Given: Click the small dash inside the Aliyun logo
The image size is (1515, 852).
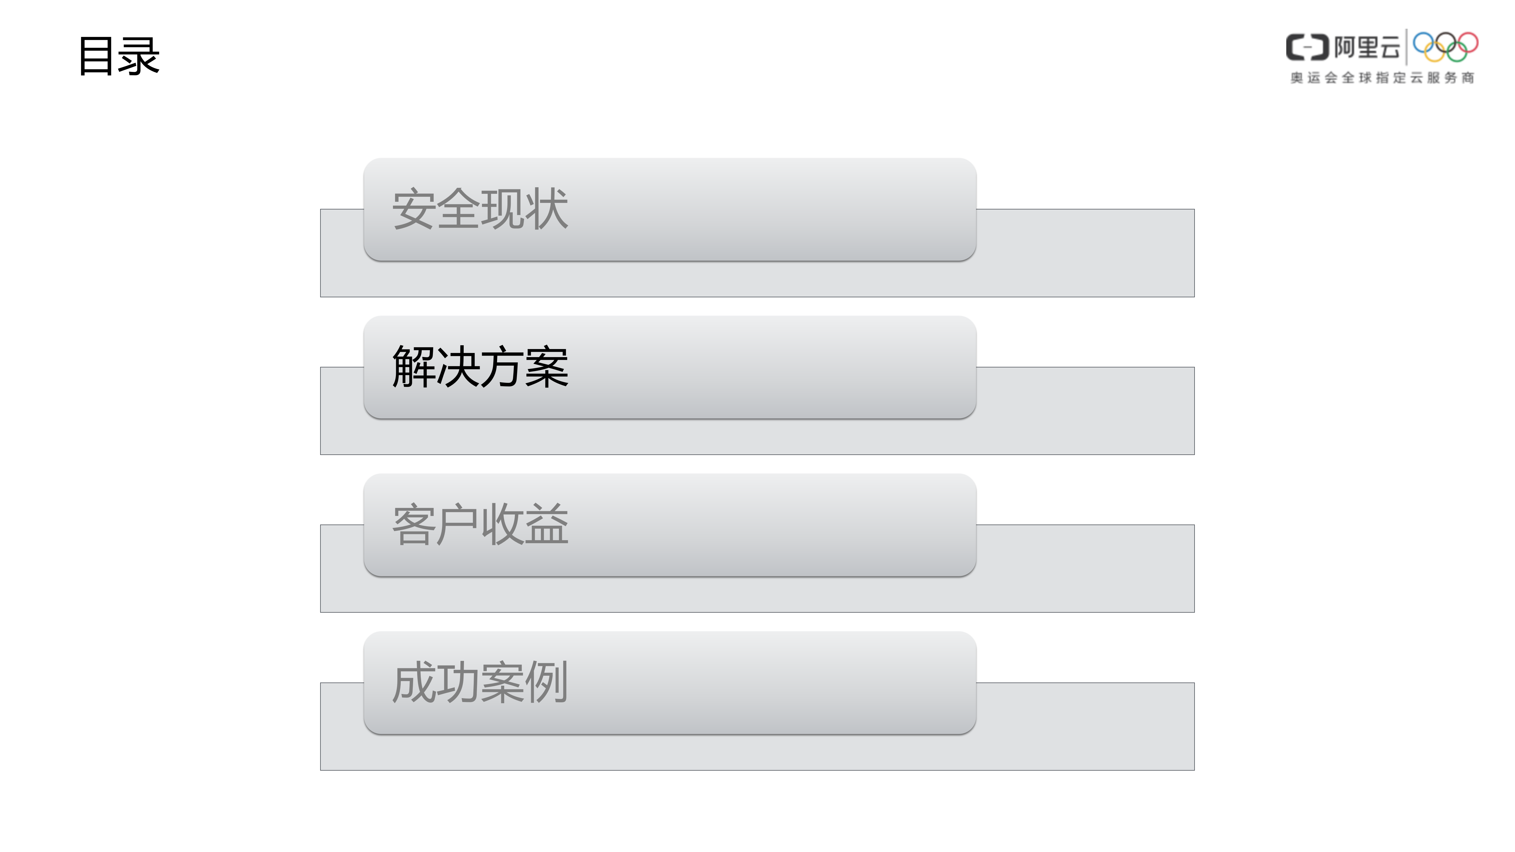Looking at the screenshot, I should pyautogui.click(x=1308, y=48).
